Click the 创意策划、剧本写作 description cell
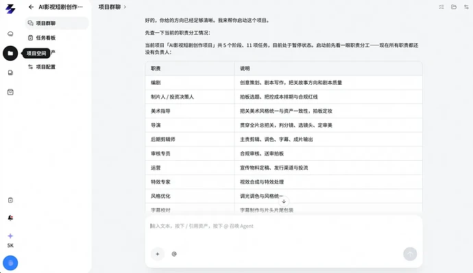473x273 pixels. pos(328,83)
